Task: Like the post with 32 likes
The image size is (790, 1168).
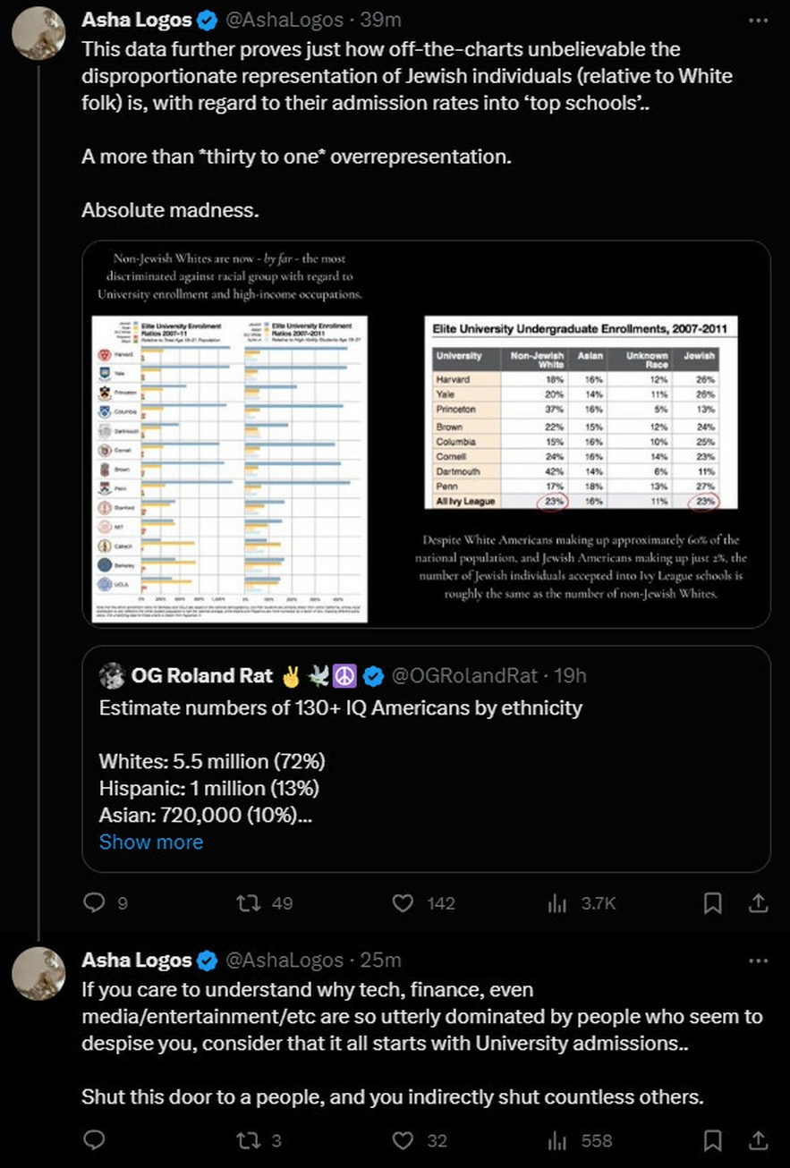Action: pos(404,1140)
